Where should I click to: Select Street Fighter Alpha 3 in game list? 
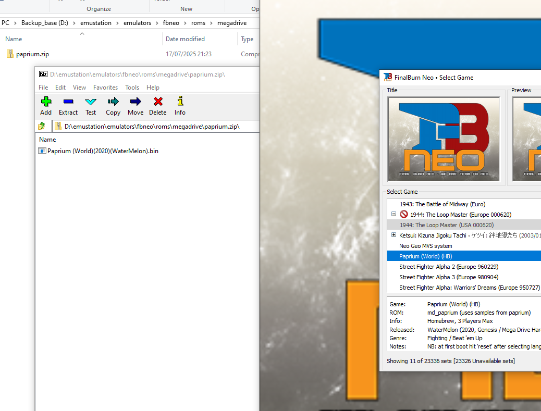[448, 277]
